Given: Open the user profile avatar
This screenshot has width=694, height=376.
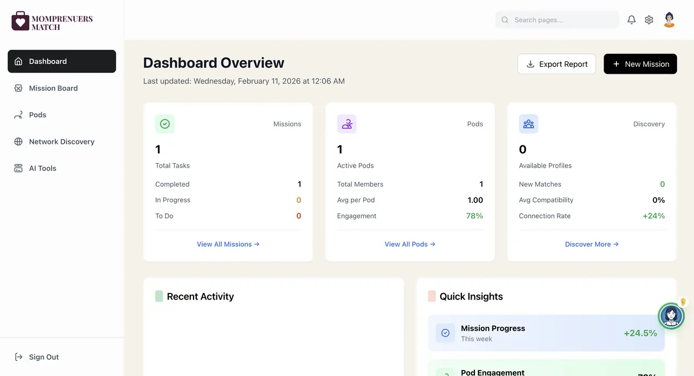Looking at the screenshot, I should 670,20.
